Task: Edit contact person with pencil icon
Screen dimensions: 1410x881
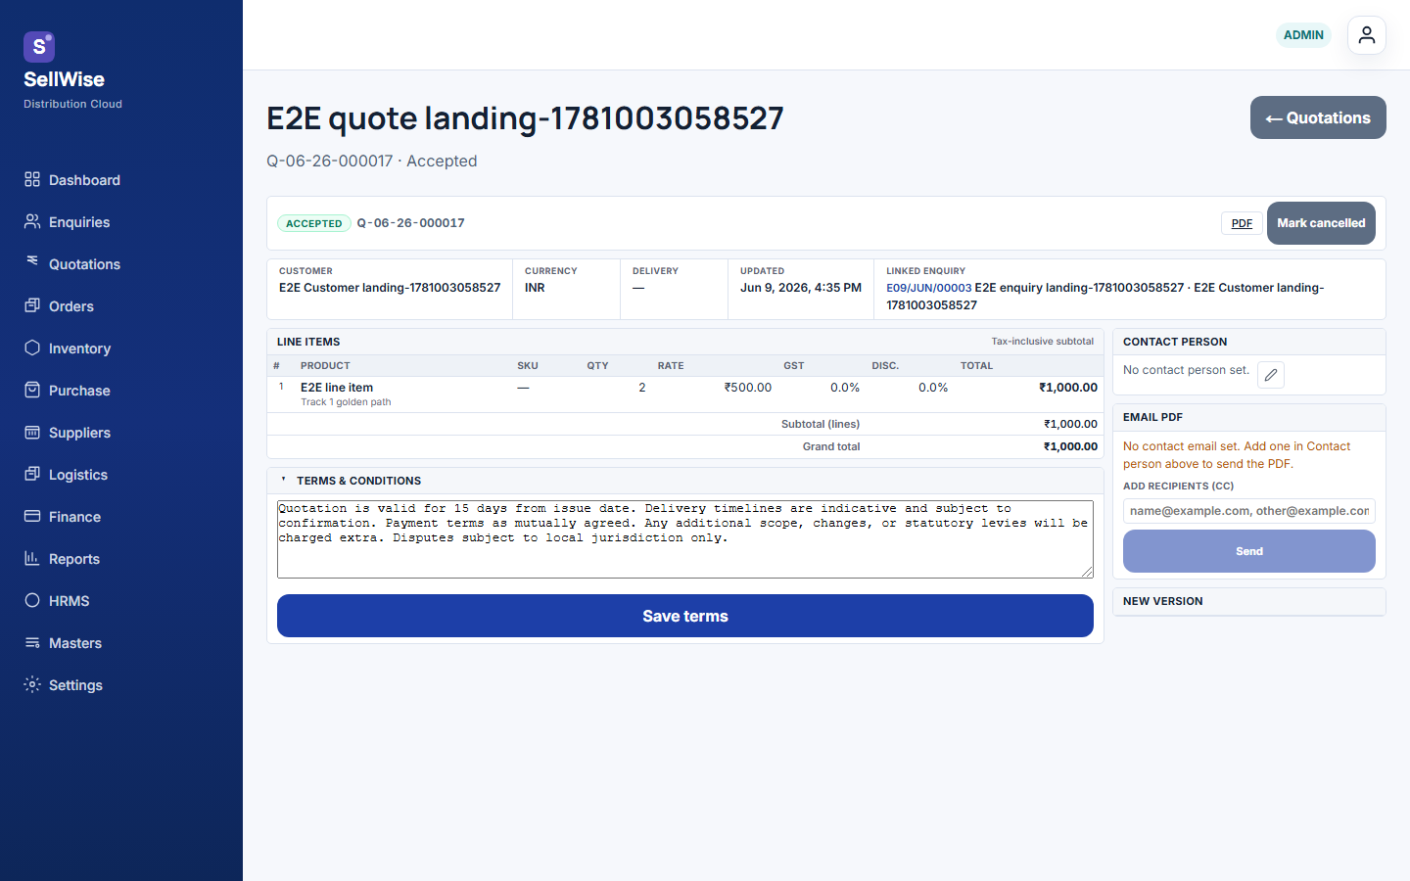Action: [x=1271, y=375]
